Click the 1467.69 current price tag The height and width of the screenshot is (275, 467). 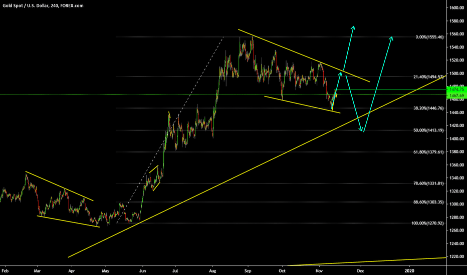click(x=455, y=94)
